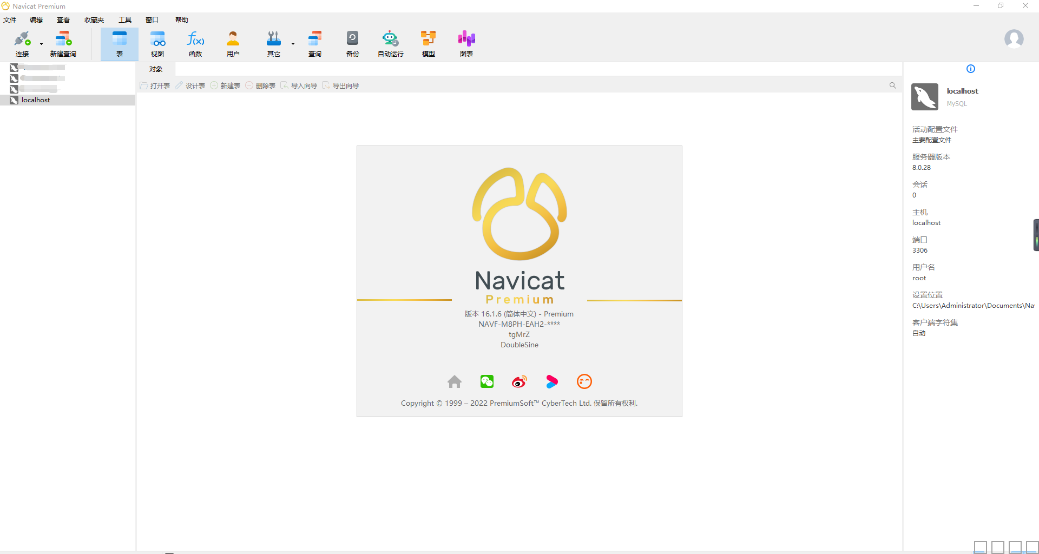Image resolution: width=1039 pixels, height=554 pixels.
Task: Click the 导入向导 button
Action: (x=299, y=85)
